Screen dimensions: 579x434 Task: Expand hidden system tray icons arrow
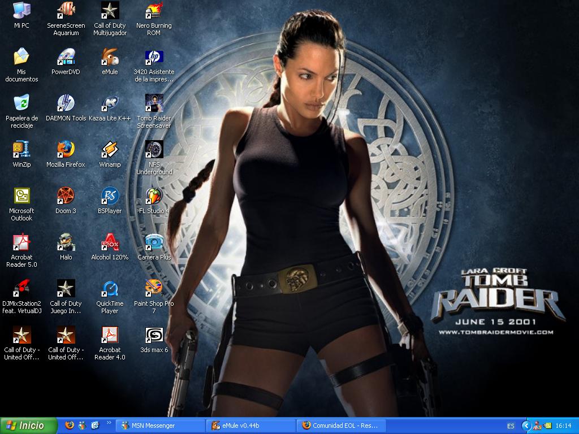pos(526,426)
